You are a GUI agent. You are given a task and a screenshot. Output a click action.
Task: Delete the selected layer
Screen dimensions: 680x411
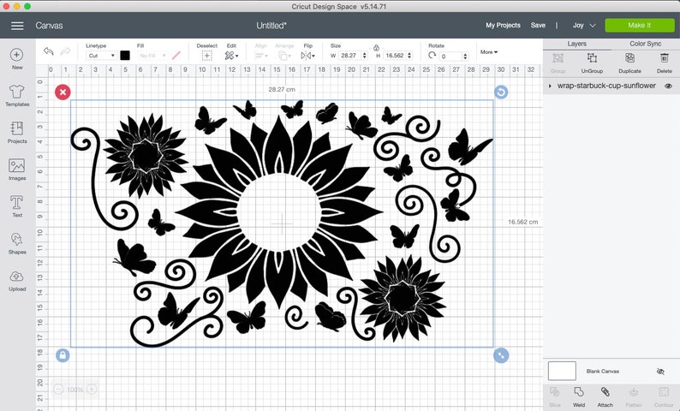pos(664,63)
